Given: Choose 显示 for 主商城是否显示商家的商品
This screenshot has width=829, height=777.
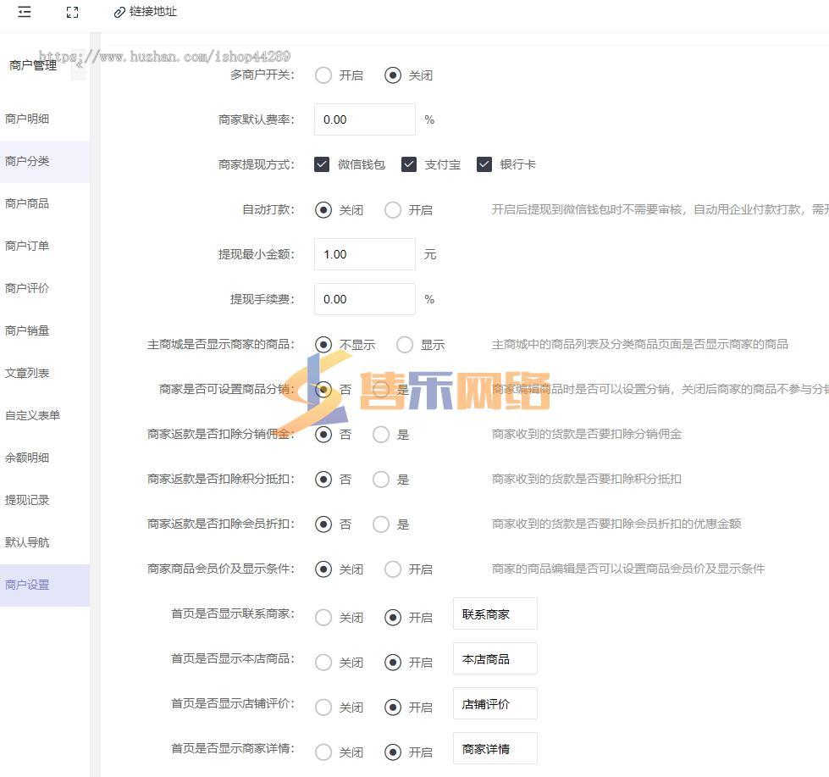Looking at the screenshot, I should pyautogui.click(x=405, y=345).
